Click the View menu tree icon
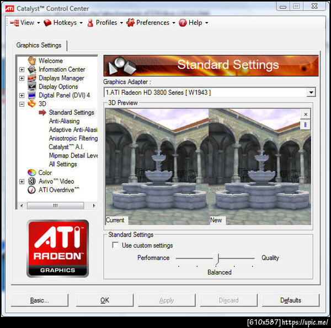 14,23
